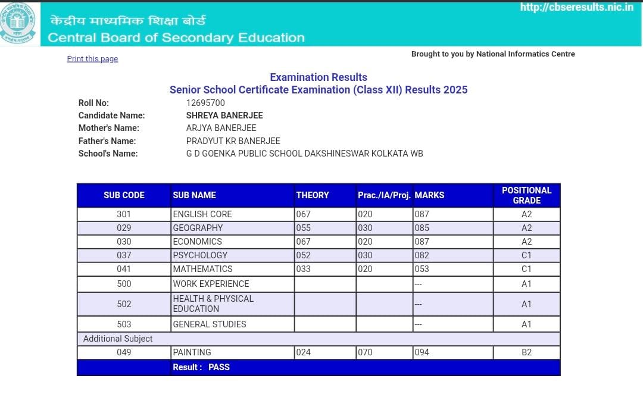Image resolution: width=643 pixels, height=419 pixels.
Task: Click the ECONOMICS subject name
Action: click(197, 242)
